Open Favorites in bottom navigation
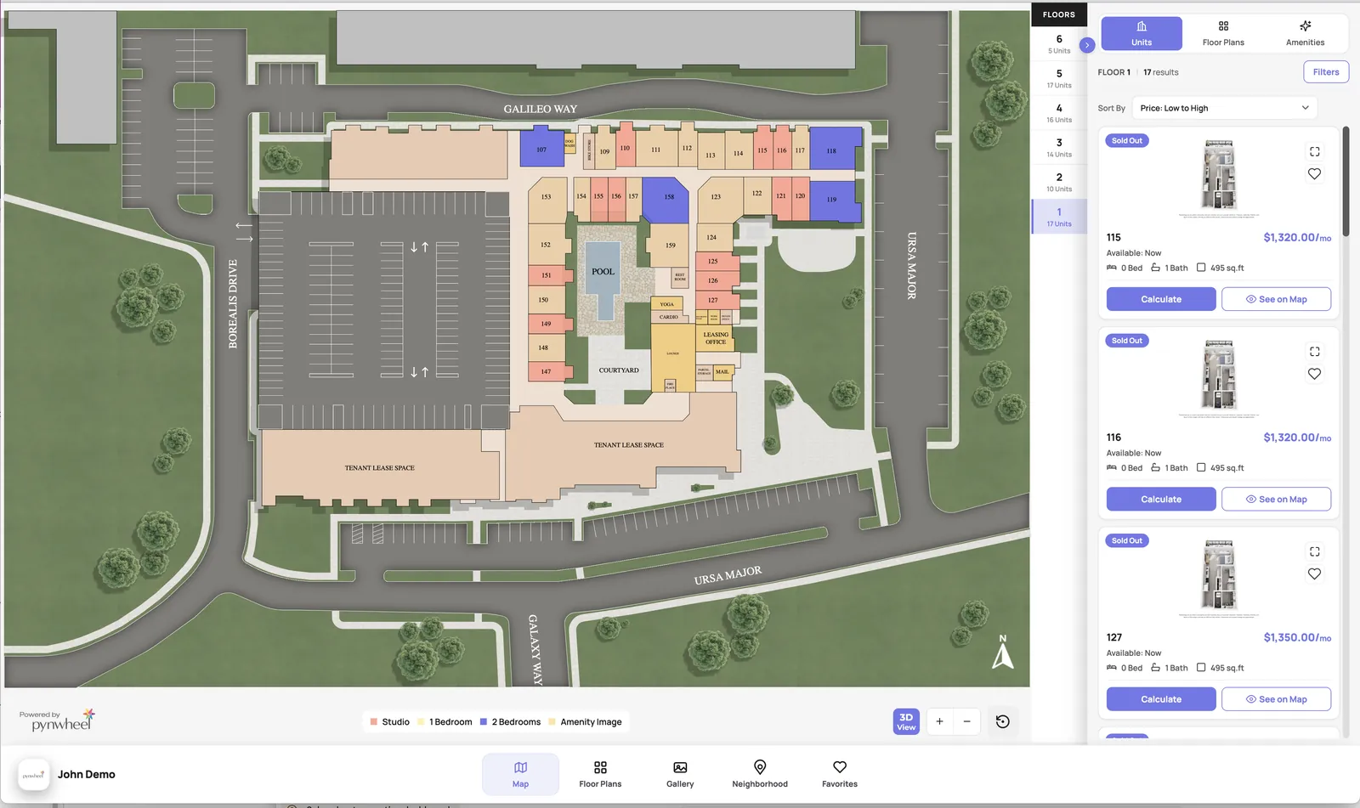Screen dimensions: 1360x808 click(840, 774)
